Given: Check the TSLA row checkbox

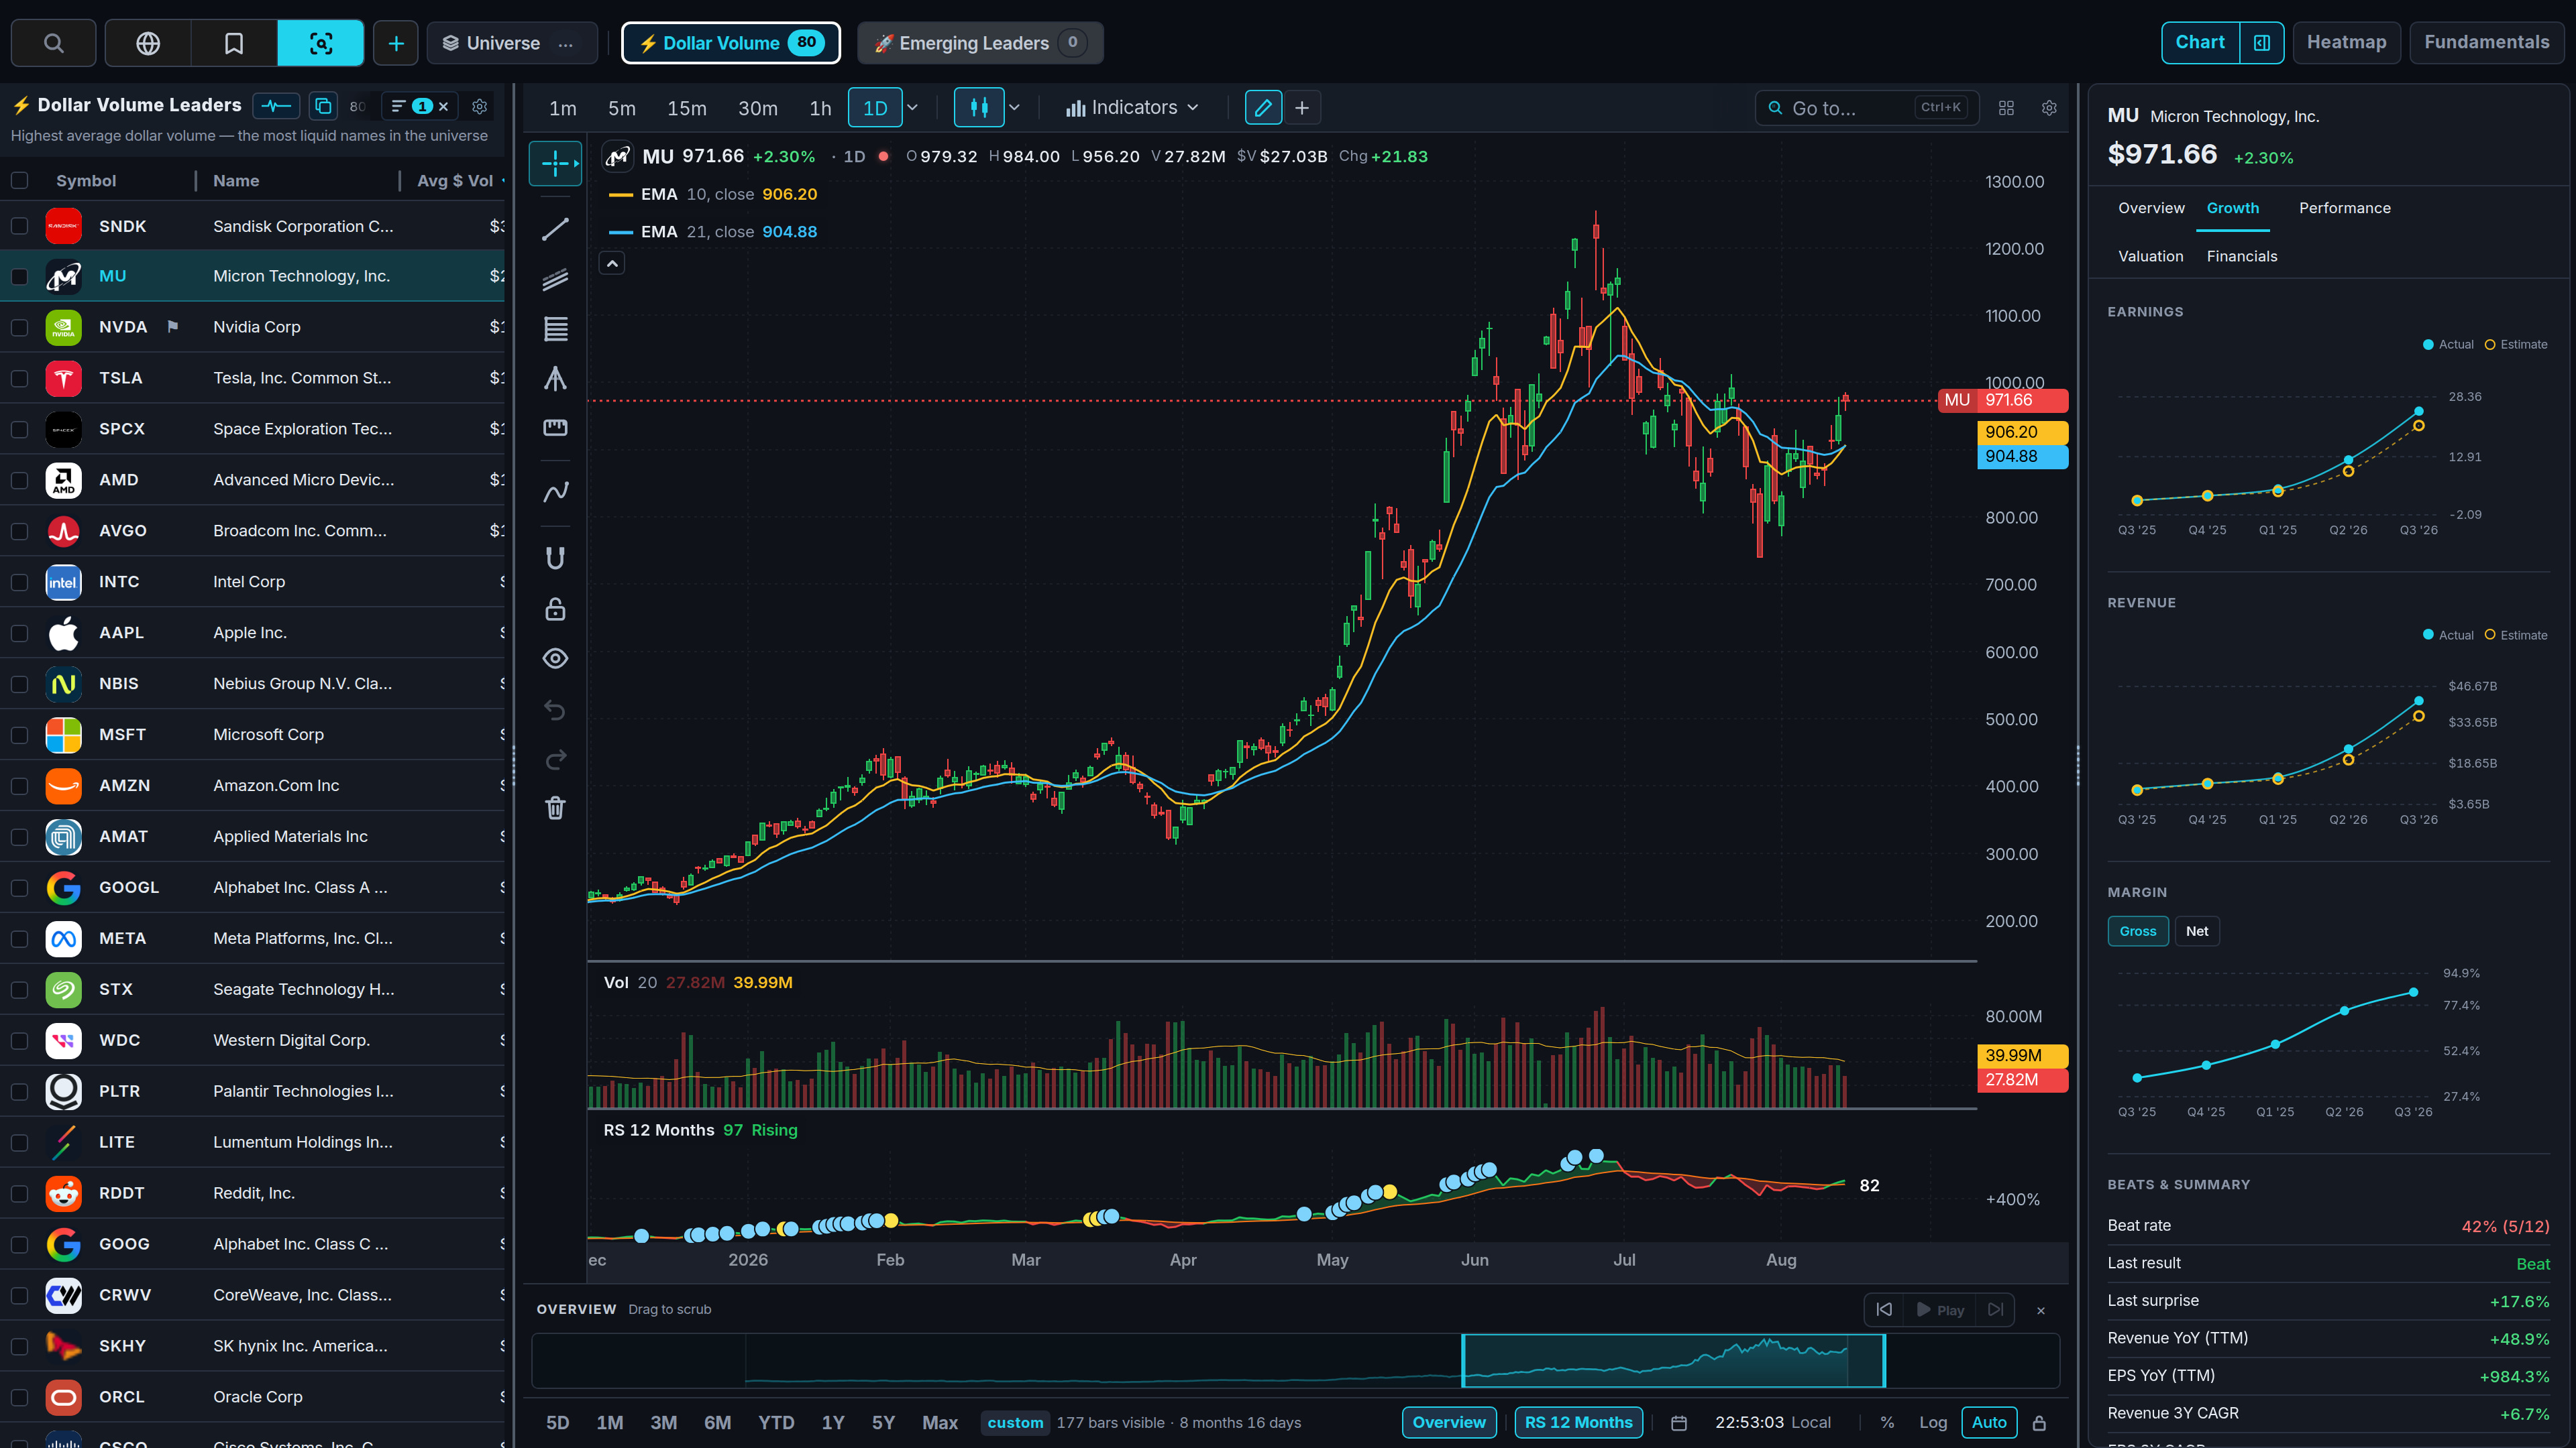Looking at the screenshot, I should point(19,377).
